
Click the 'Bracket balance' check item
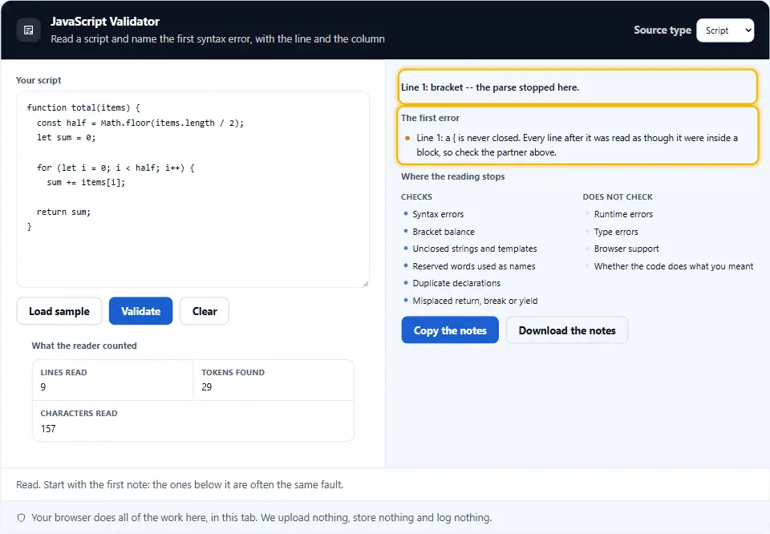tap(444, 232)
